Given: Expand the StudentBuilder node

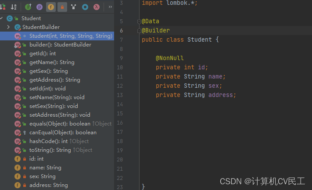Looking at the screenshot, I should click(8, 27).
